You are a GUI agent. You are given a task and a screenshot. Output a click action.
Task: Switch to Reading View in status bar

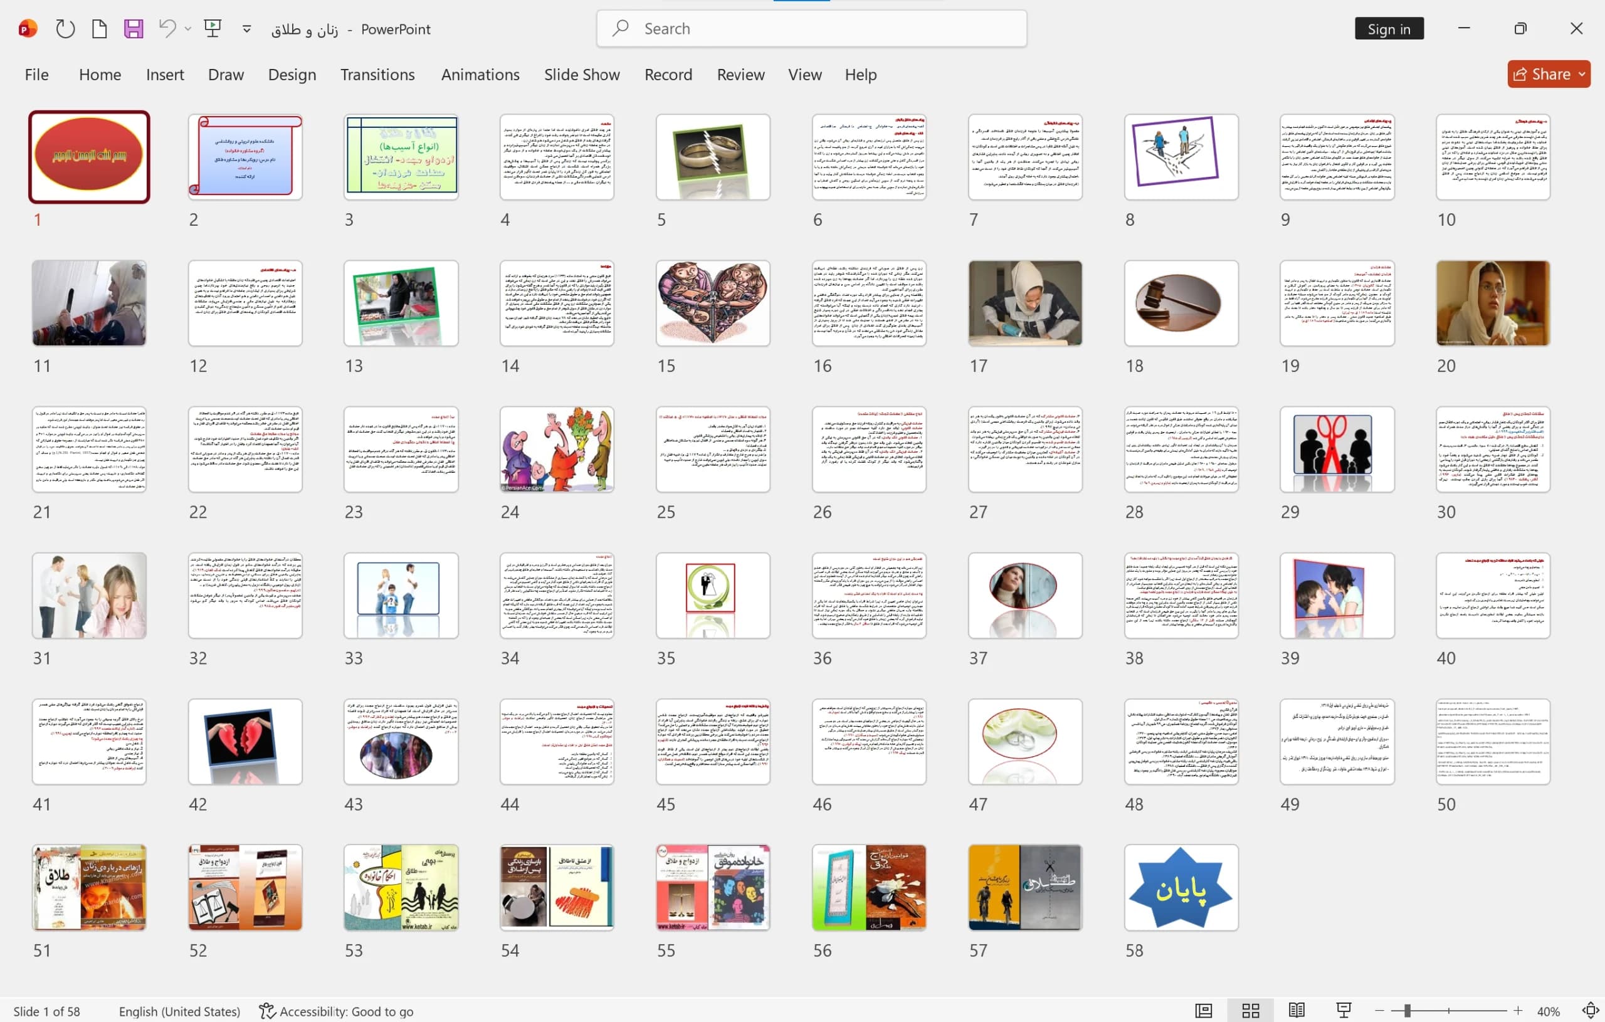[x=1297, y=1011]
